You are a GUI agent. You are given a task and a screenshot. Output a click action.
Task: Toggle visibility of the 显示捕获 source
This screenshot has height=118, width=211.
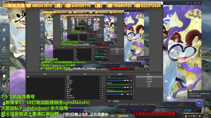pyautogui.click(x=100, y=83)
